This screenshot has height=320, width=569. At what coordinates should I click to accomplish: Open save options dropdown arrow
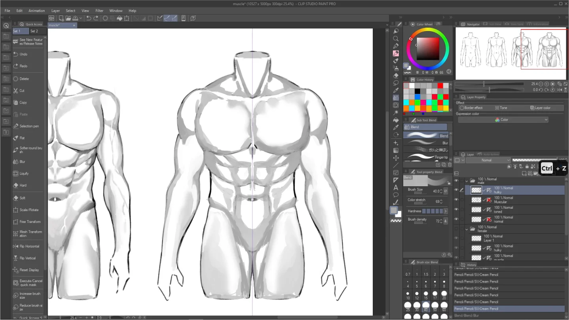point(81,18)
